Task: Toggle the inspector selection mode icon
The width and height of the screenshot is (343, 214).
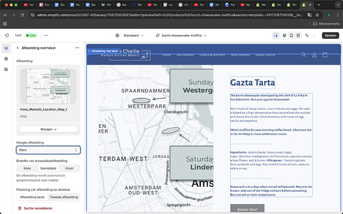Action: click(276, 36)
